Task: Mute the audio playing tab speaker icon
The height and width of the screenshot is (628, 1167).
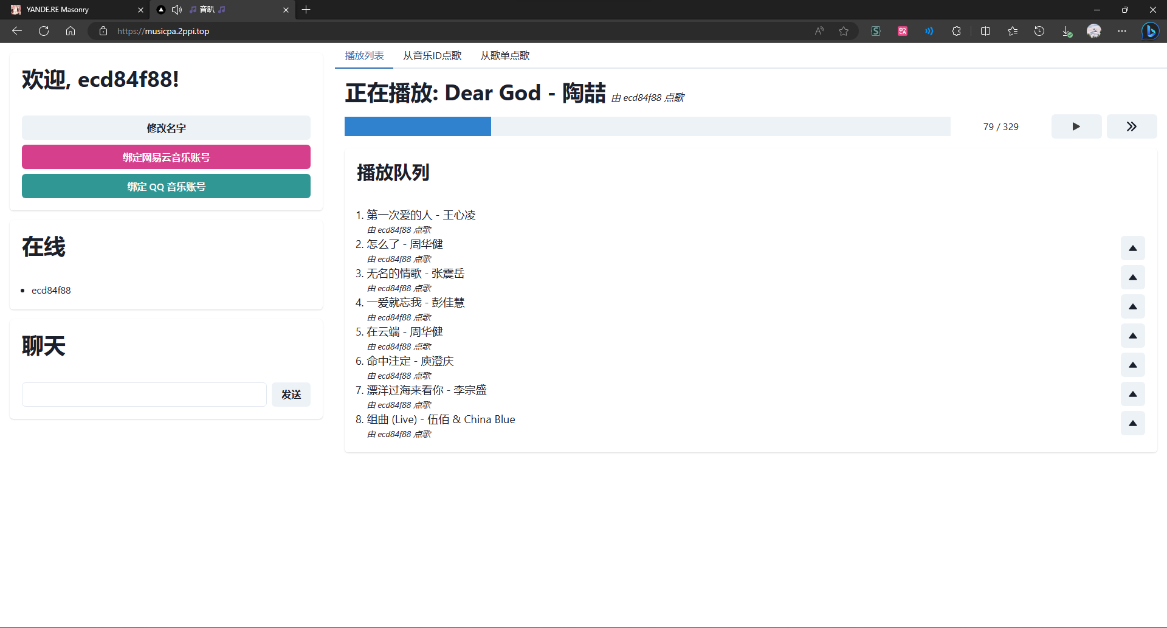Action: [x=177, y=10]
